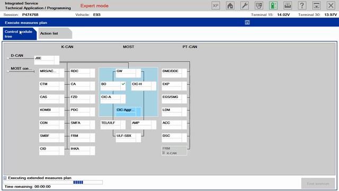Click the info icon beside Executing extended measures plan

coord(5,178)
